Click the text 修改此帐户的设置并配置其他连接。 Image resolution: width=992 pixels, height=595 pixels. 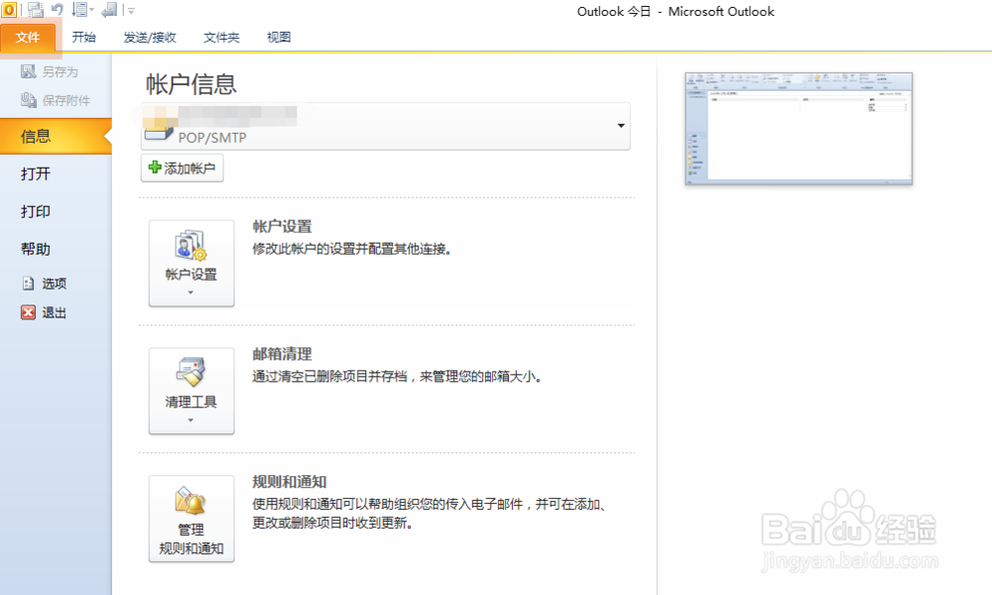click(352, 249)
